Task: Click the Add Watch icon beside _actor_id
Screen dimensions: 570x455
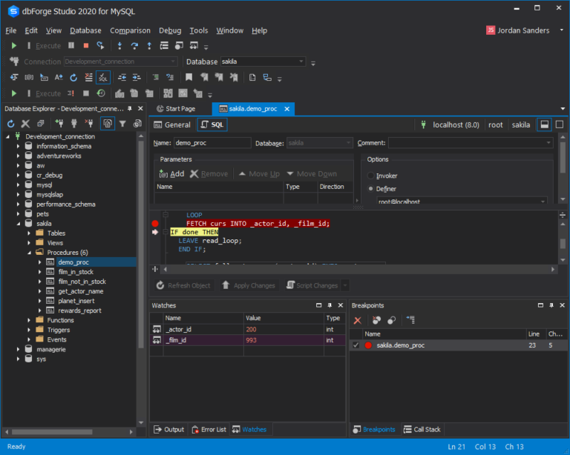Action: [157, 329]
